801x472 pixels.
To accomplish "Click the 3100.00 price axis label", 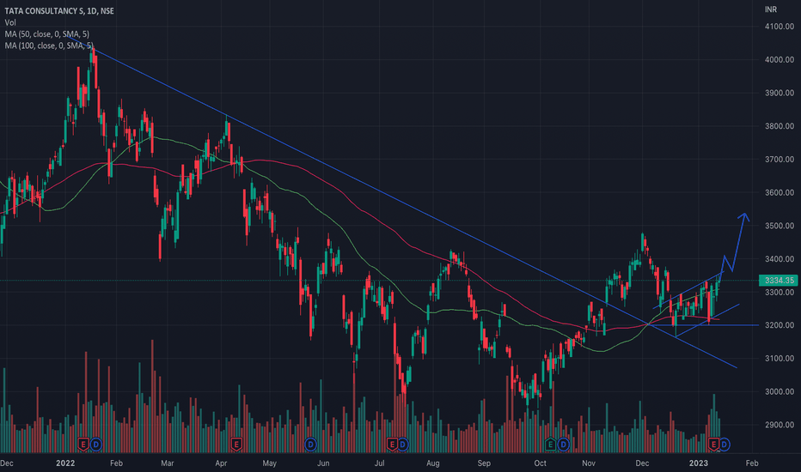I will tap(779, 358).
